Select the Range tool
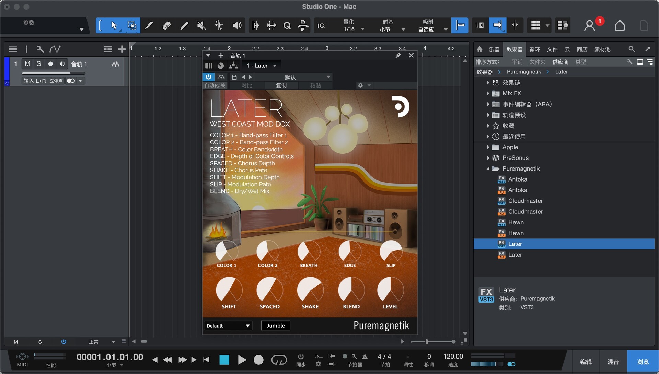This screenshot has height=374, width=659. click(x=131, y=25)
